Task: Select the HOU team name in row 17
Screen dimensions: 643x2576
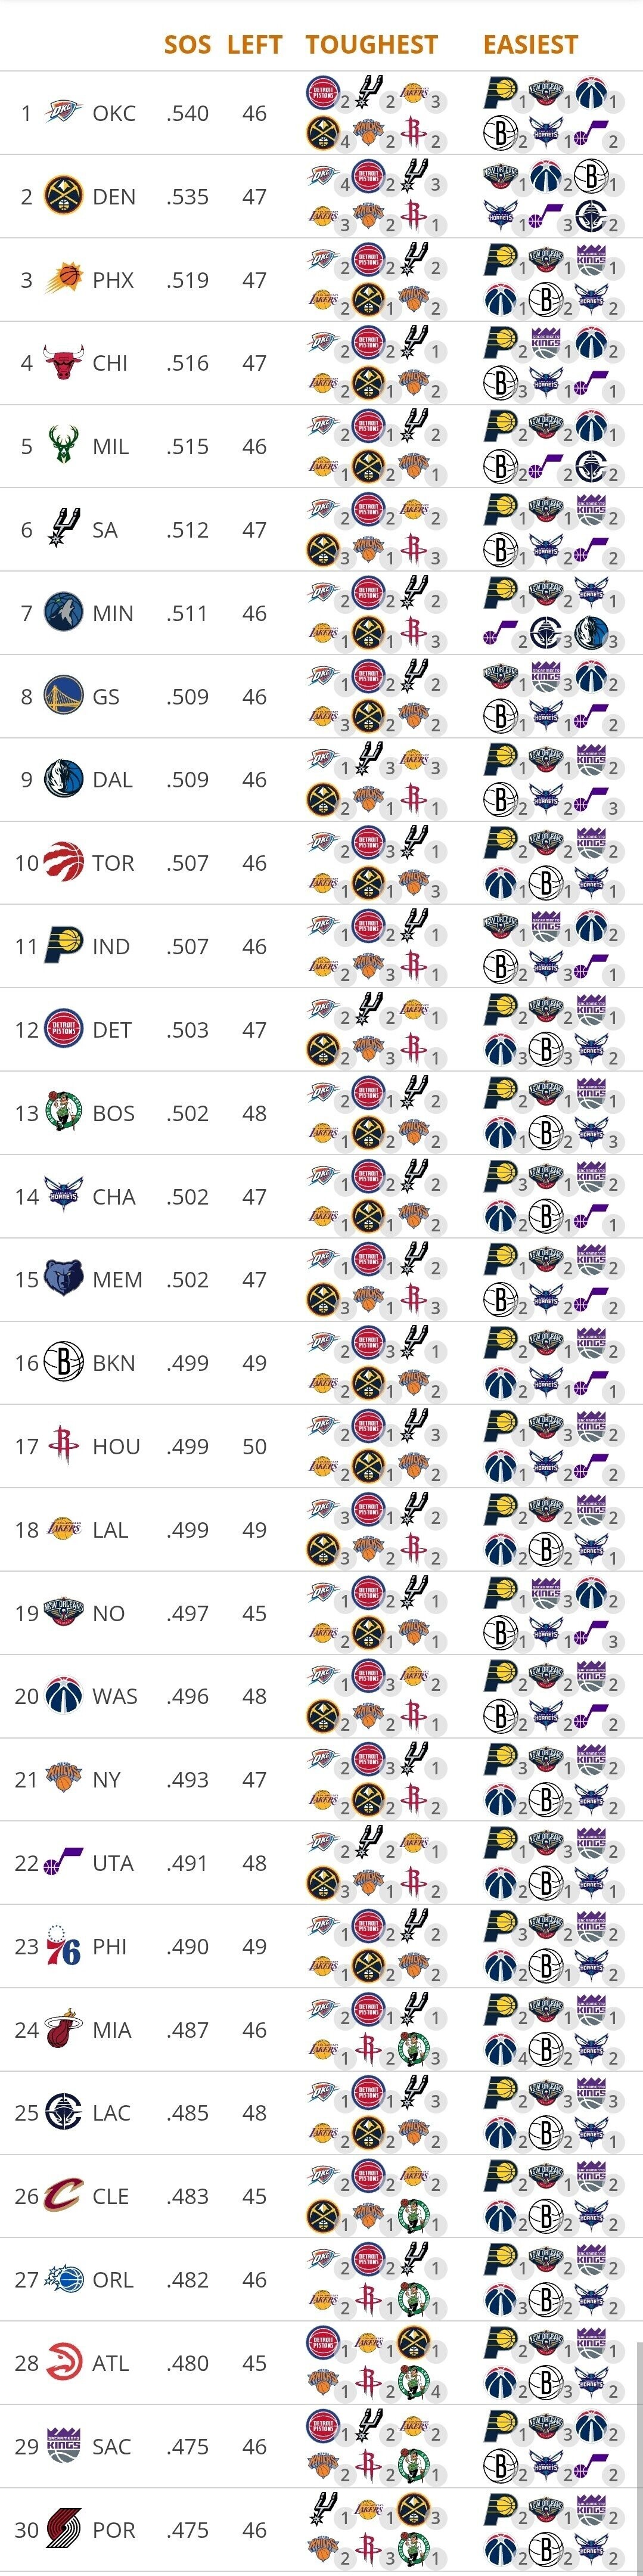Action: point(116,1446)
